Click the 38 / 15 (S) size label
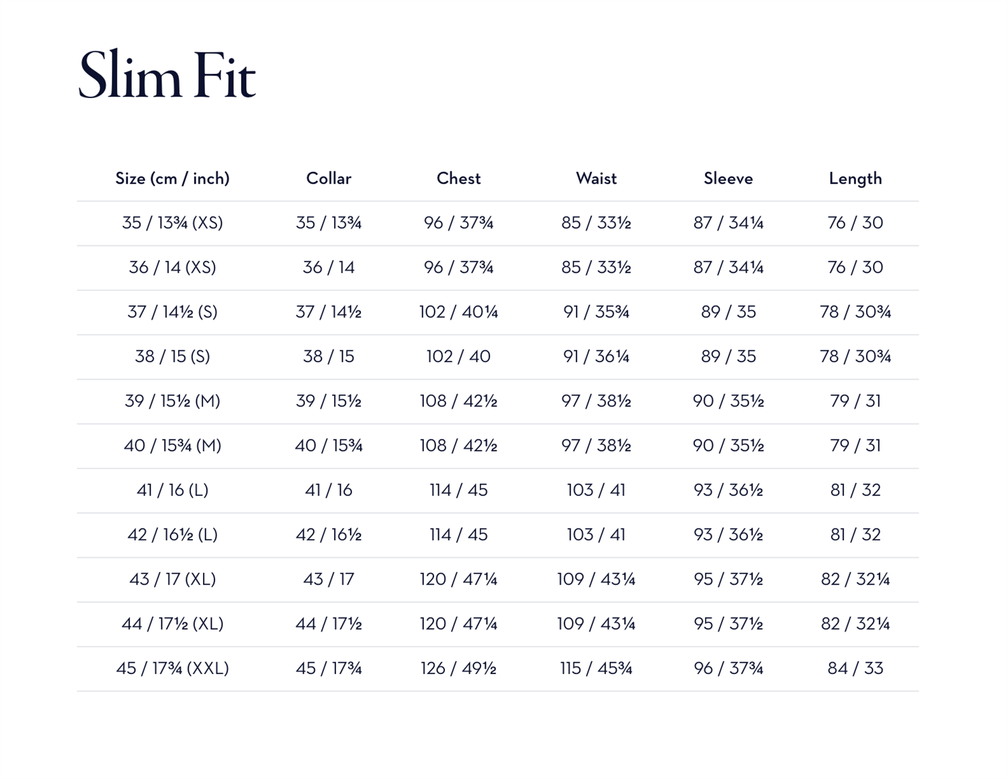Image resolution: width=1008 pixels, height=779 pixels. [172, 356]
